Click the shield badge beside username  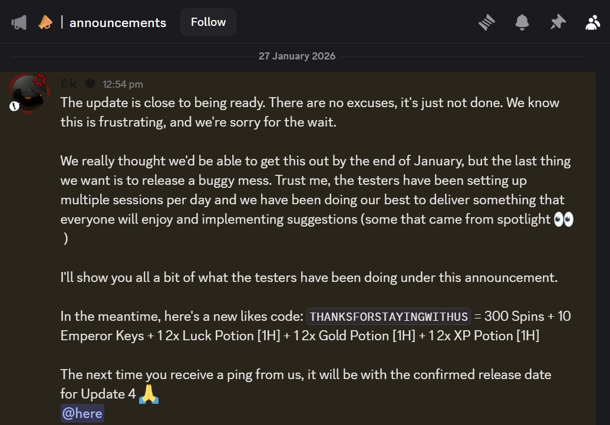(x=90, y=84)
